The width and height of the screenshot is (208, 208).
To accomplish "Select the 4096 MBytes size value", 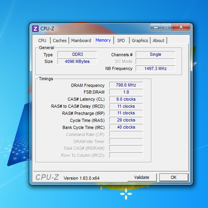I will (x=77, y=61).
